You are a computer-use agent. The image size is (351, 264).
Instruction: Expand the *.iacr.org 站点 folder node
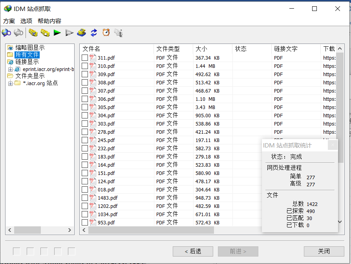pos(10,84)
